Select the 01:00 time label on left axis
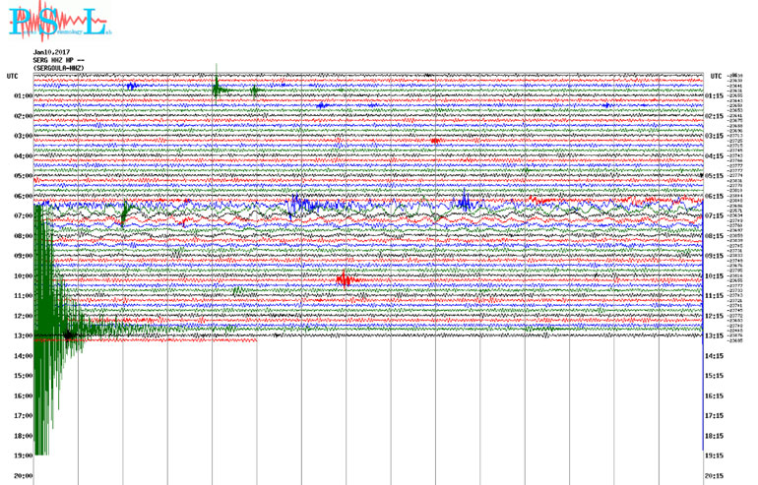 tap(24, 95)
